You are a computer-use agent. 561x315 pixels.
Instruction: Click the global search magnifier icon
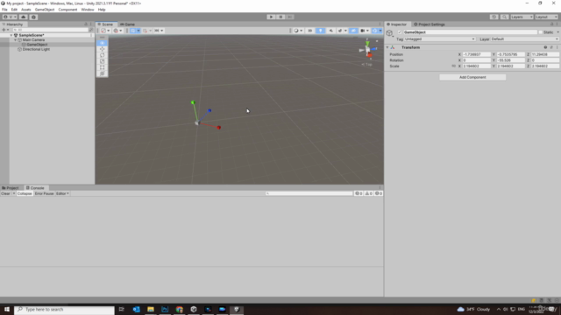504,17
